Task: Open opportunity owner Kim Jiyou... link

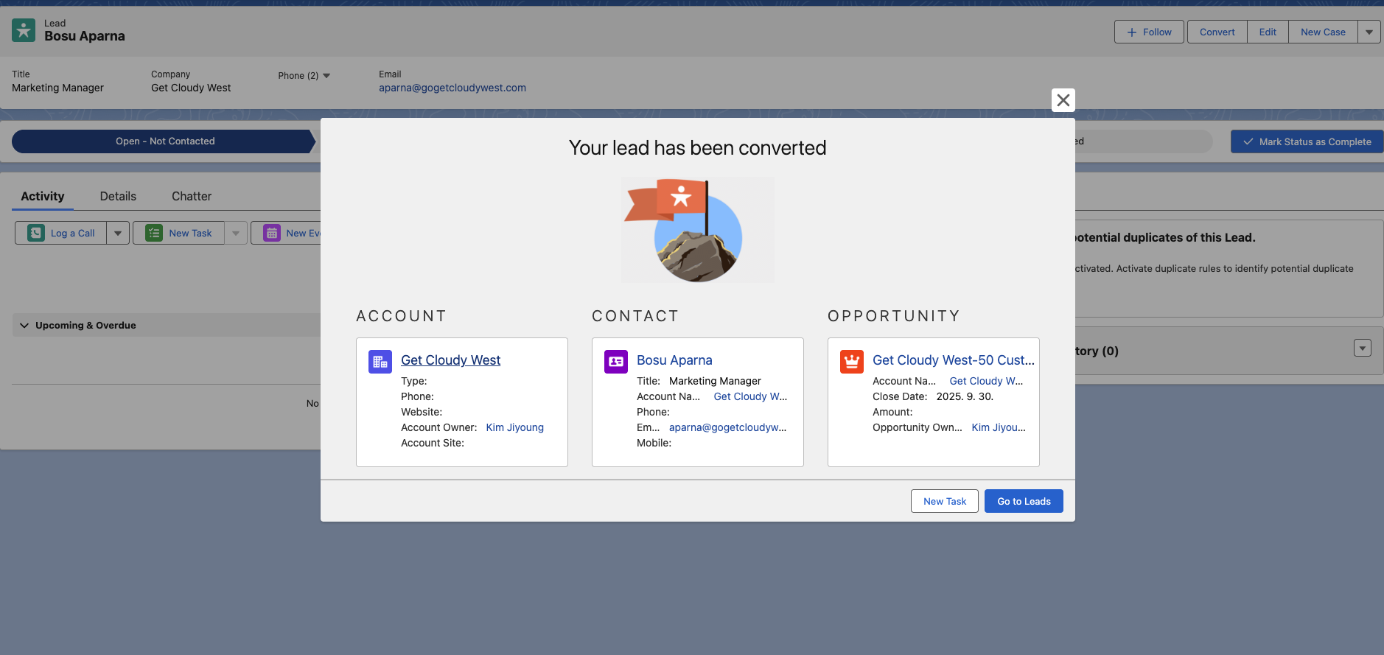Action: point(999,427)
